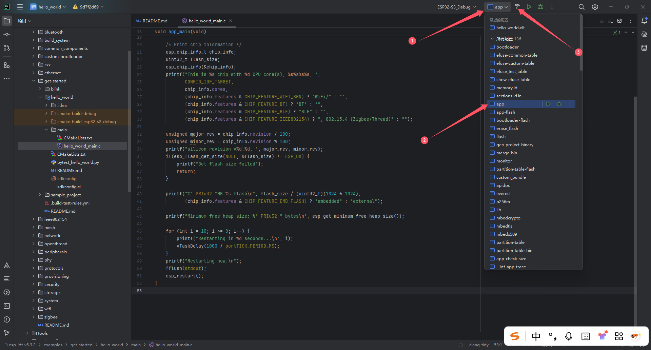Screen dimensions: 651x350
Task: Open Pull Requests tool window icon
Action: click(7, 48)
